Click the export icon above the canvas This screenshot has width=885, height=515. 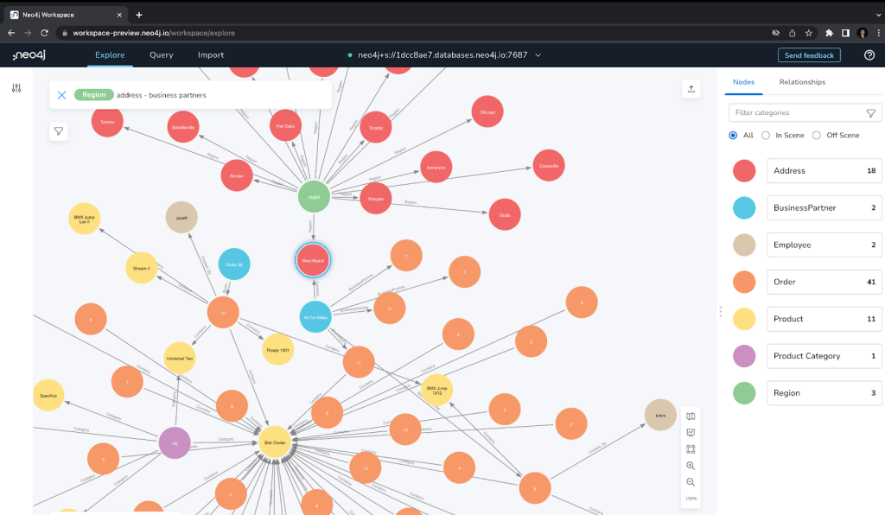[691, 89]
